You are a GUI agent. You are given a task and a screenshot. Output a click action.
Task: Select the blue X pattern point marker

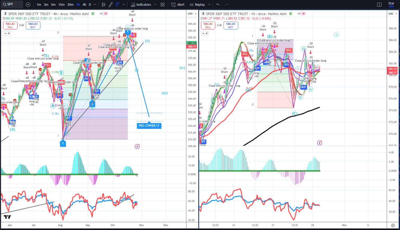point(63,143)
